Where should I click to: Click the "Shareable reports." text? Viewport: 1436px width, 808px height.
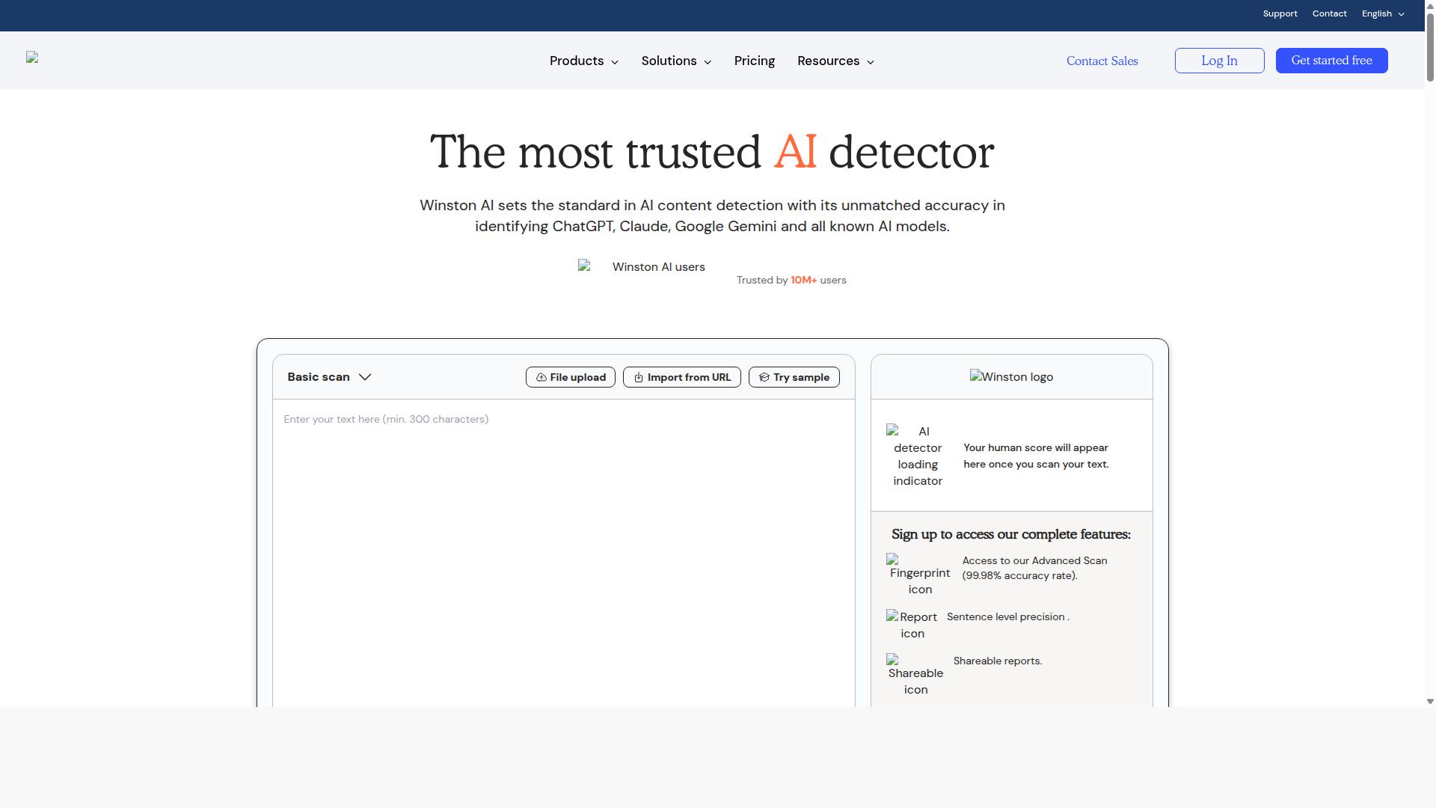[998, 661]
